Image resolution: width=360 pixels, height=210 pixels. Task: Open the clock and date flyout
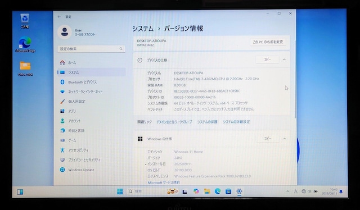(330, 191)
